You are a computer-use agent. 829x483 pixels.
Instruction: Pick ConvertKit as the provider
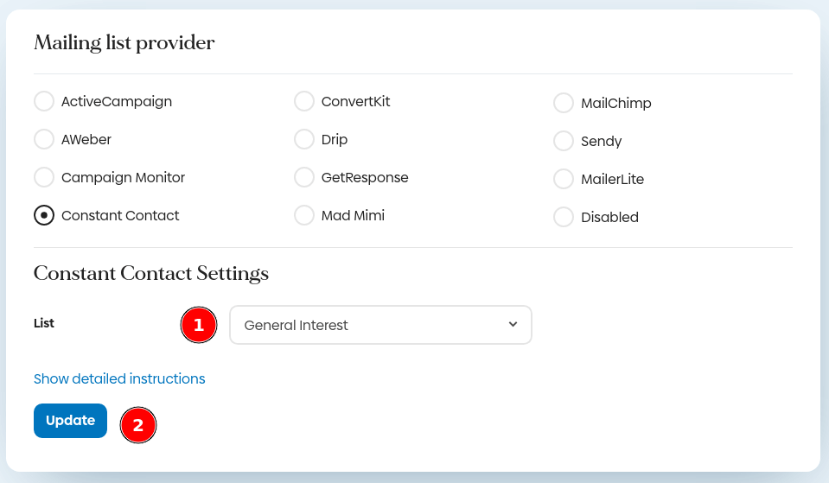(x=304, y=102)
